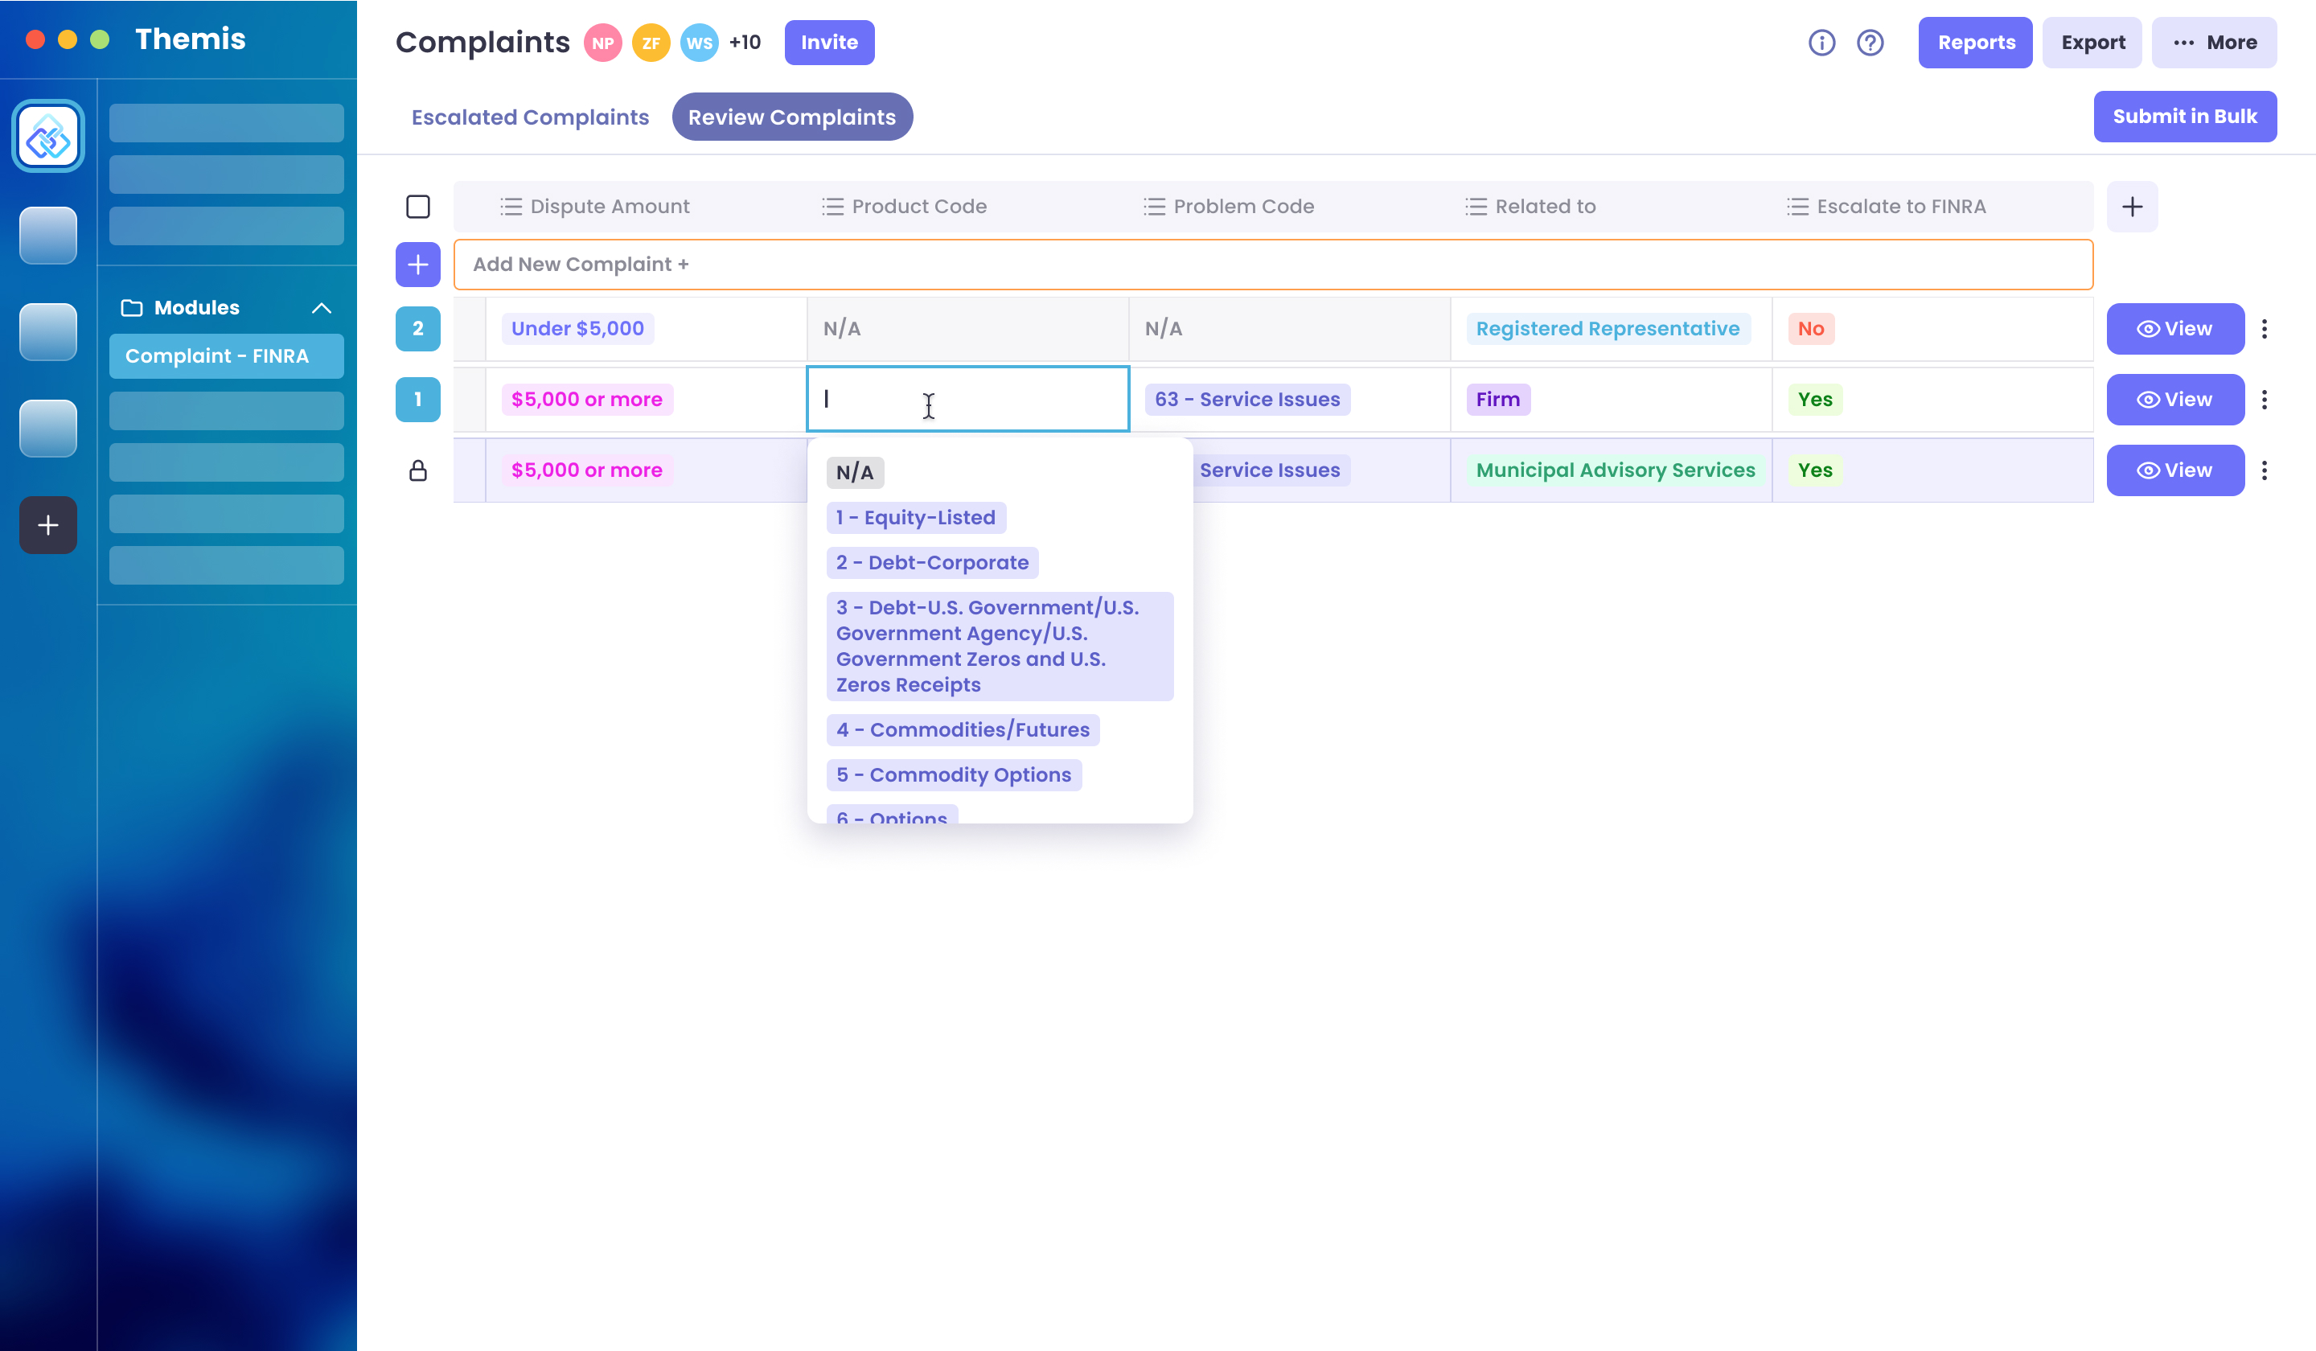Open the help question mark icon
The image size is (2316, 1351).
[x=1870, y=43]
